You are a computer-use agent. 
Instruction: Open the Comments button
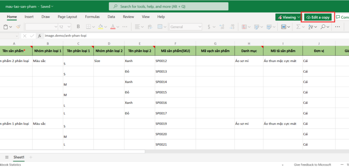342,17
